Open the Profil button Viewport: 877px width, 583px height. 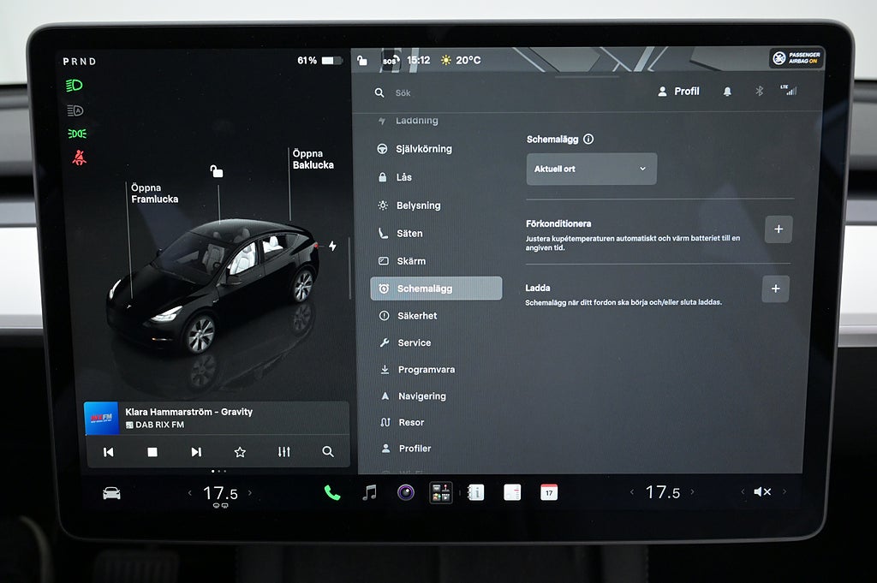pos(678,91)
